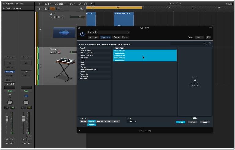Viewport: 235px width, 150px height.
Task: Click the Stereo Out channel volume fader
Action: pos(23,119)
